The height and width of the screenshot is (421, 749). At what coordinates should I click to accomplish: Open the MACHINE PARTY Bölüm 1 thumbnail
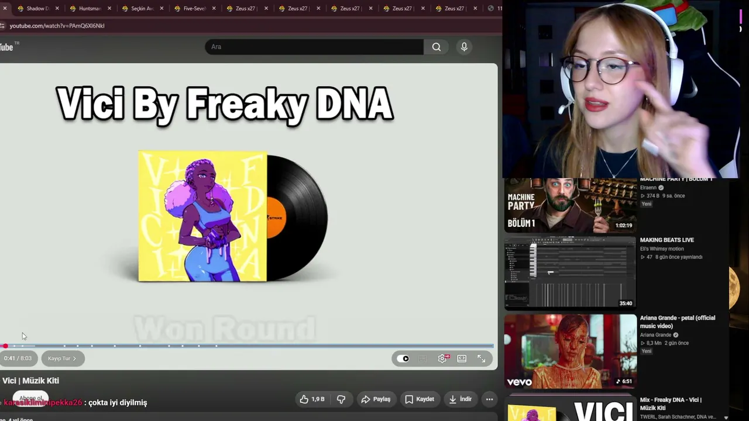pyautogui.click(x=571, y=205)
